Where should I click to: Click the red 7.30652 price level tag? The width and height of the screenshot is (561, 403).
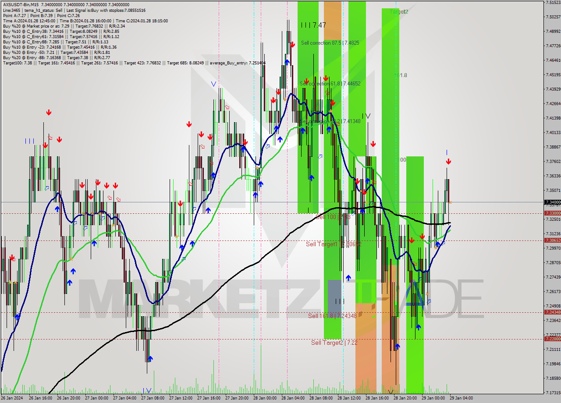click(x=552, y=240)
